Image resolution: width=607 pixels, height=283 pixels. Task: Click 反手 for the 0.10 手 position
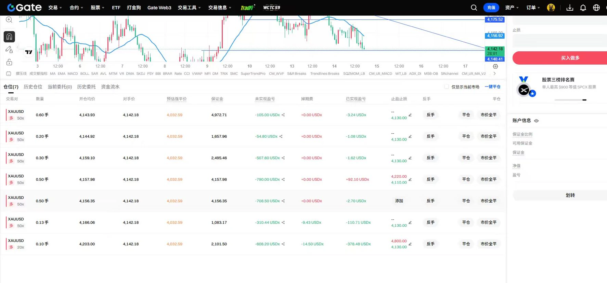pyautogui.click(x=430, y=244)
